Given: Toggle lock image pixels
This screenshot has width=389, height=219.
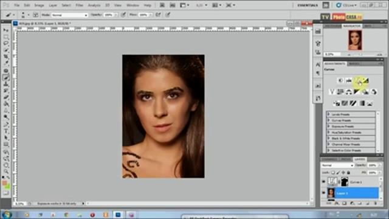Looking at the screenshot, I should click(338, 173).
